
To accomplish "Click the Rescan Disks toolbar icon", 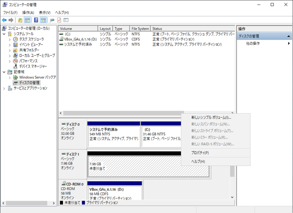I will 52,20.
